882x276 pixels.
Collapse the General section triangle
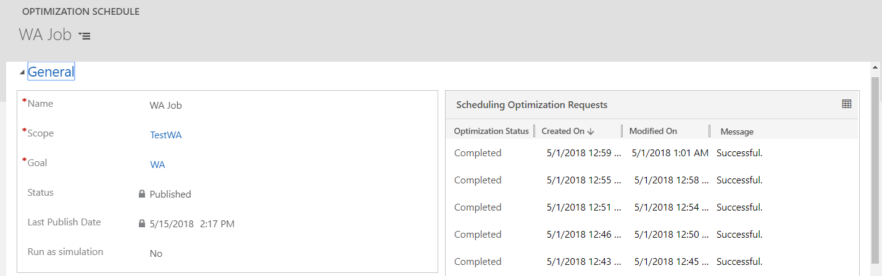coord(23,72)
